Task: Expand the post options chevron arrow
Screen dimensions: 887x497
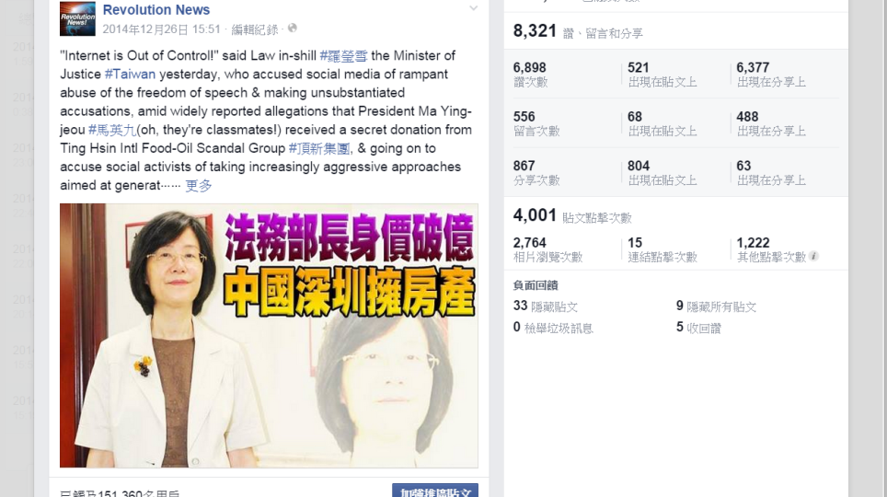Action: click(474, 8)
